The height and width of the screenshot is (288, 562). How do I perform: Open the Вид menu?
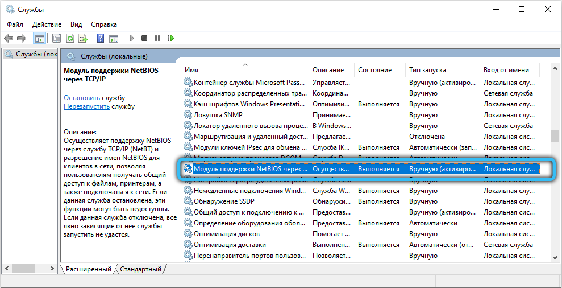pyautogui.click(x=76, y=24)
